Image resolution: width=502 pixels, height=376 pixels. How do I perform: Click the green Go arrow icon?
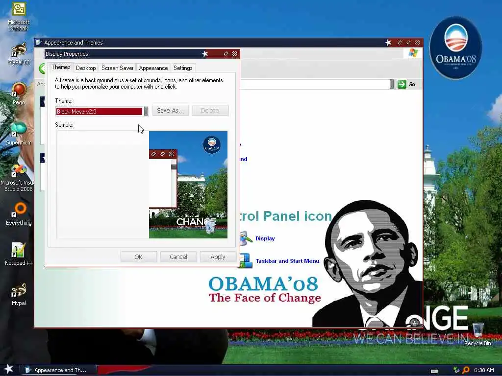coord(402,84)
